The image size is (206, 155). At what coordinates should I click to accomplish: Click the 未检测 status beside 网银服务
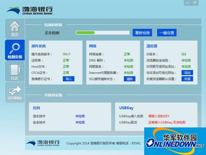point(128,66)
